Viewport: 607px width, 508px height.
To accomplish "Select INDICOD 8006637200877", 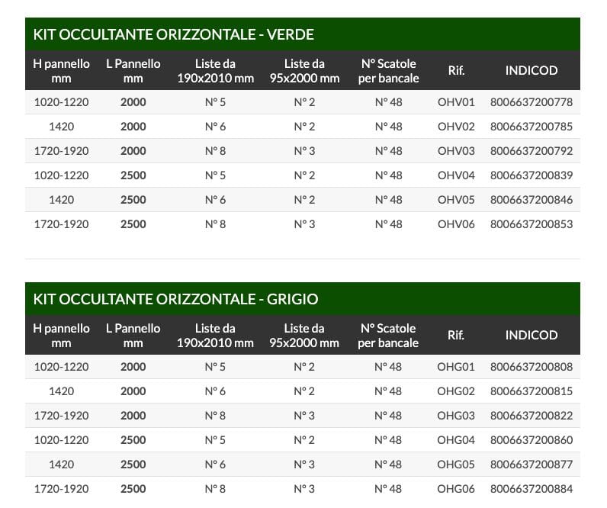I will (x=532, y=465).
